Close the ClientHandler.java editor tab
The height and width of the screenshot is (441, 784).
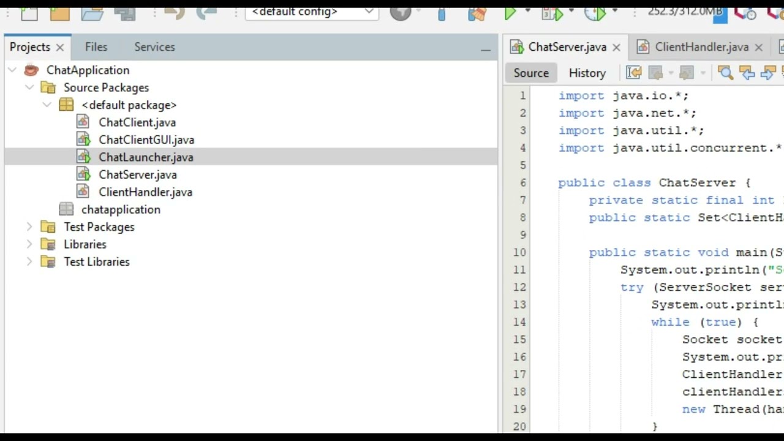point(758,47)
